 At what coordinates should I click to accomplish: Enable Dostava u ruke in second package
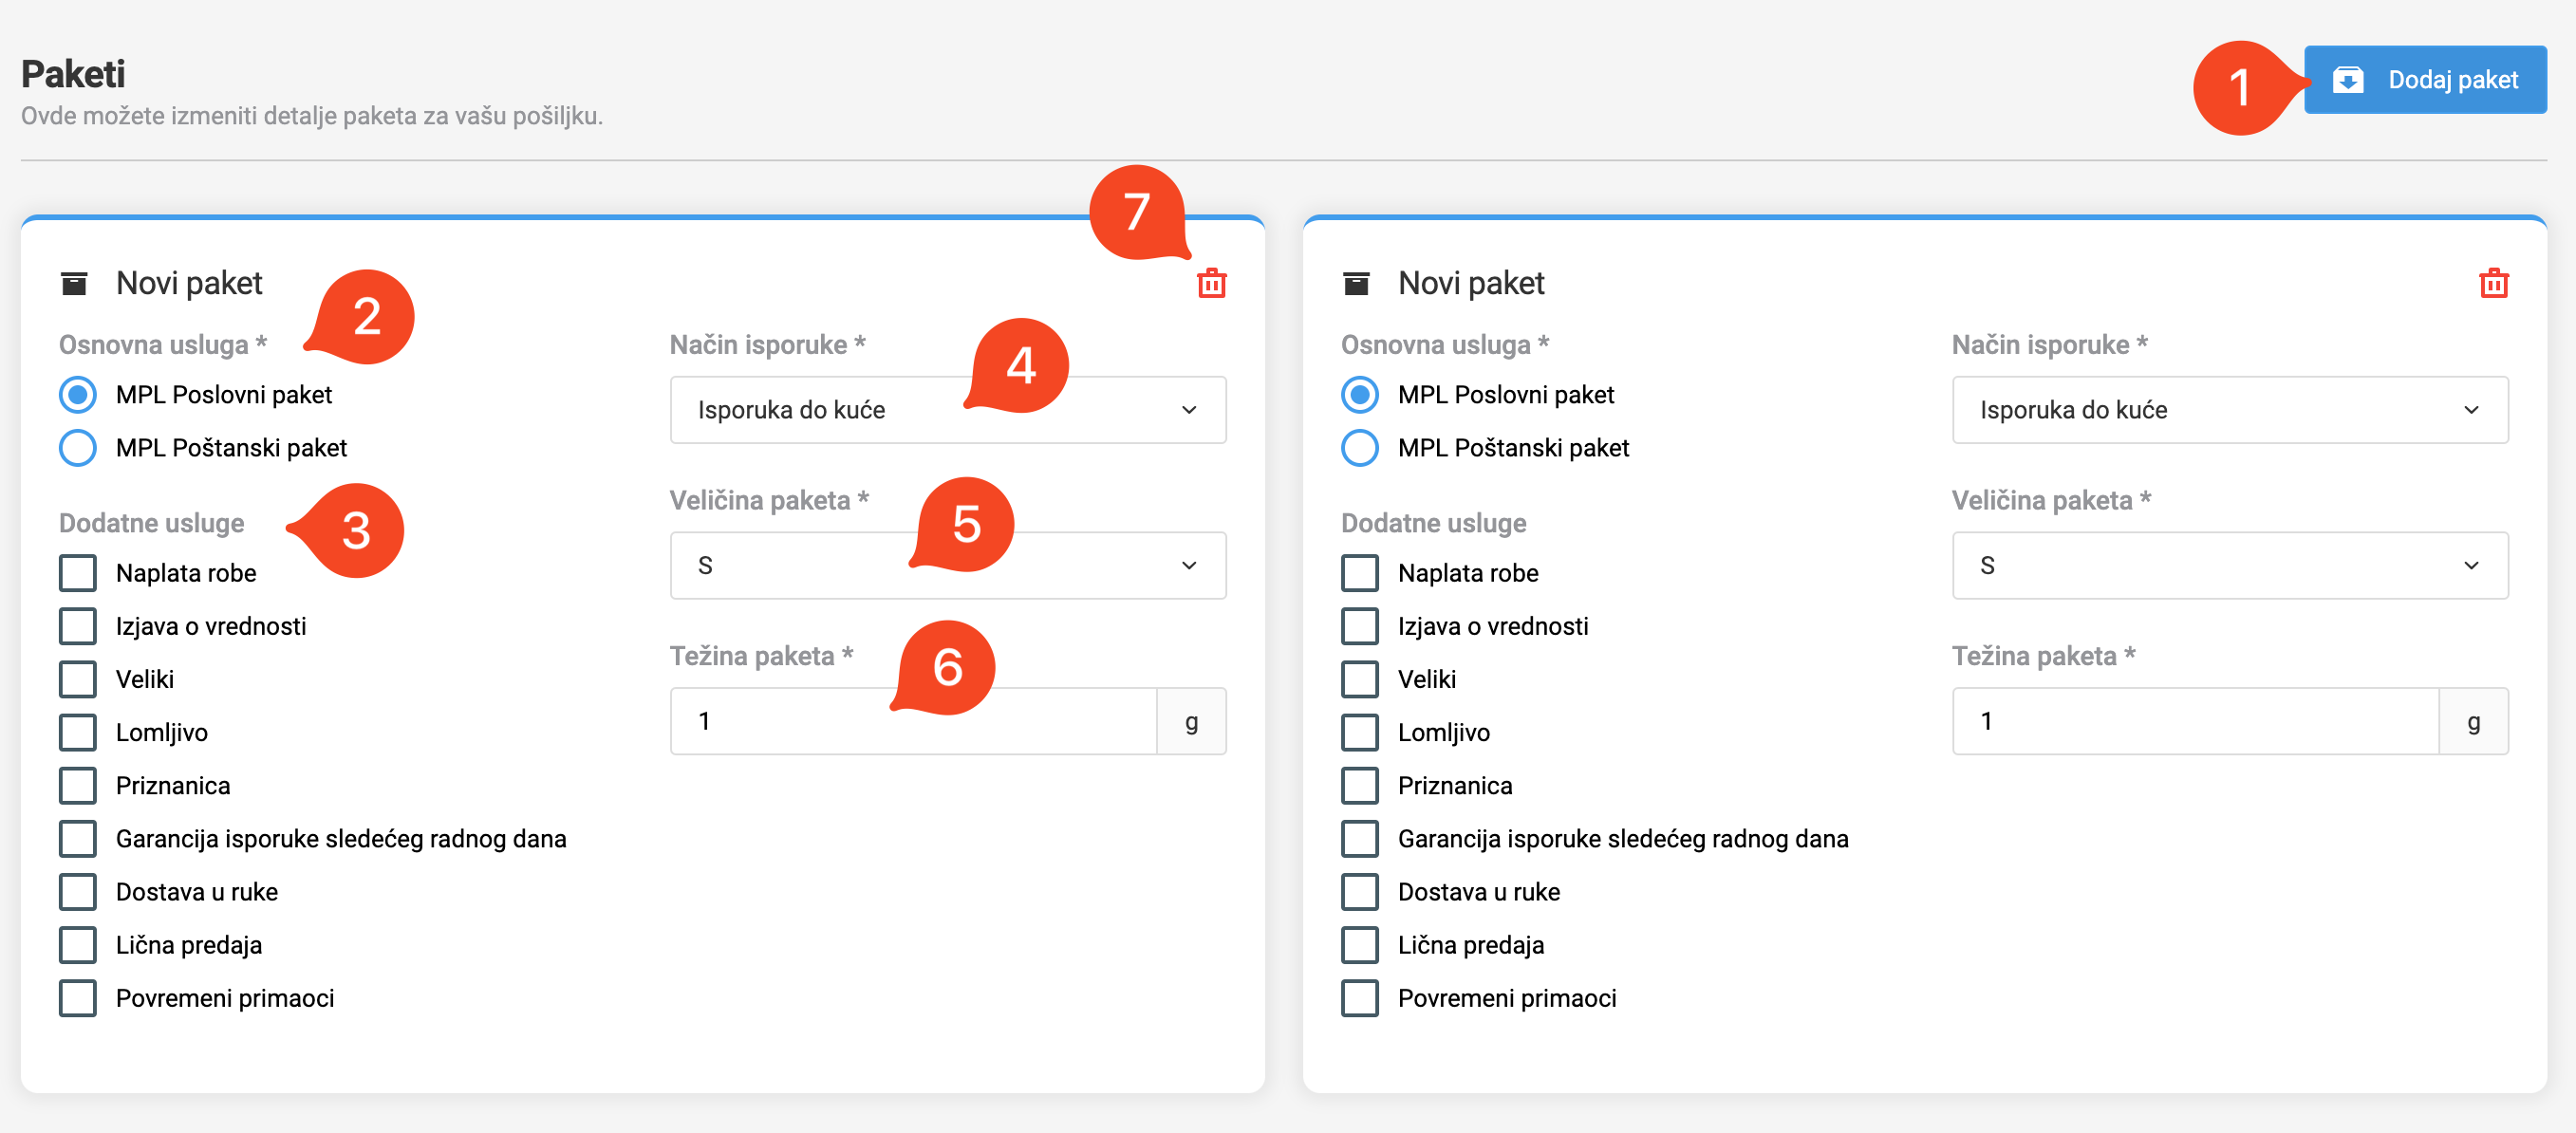click(1360, 892)
